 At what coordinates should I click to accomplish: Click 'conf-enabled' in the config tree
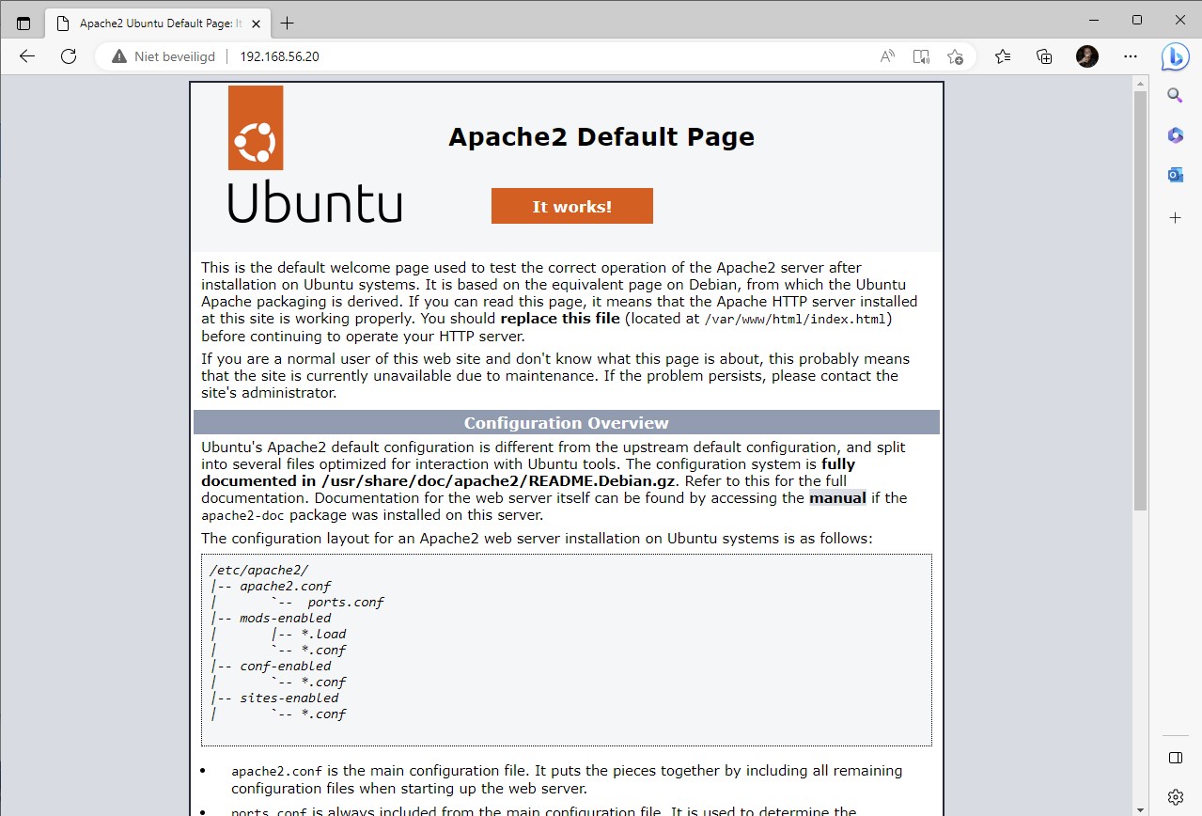pos(286,666)
